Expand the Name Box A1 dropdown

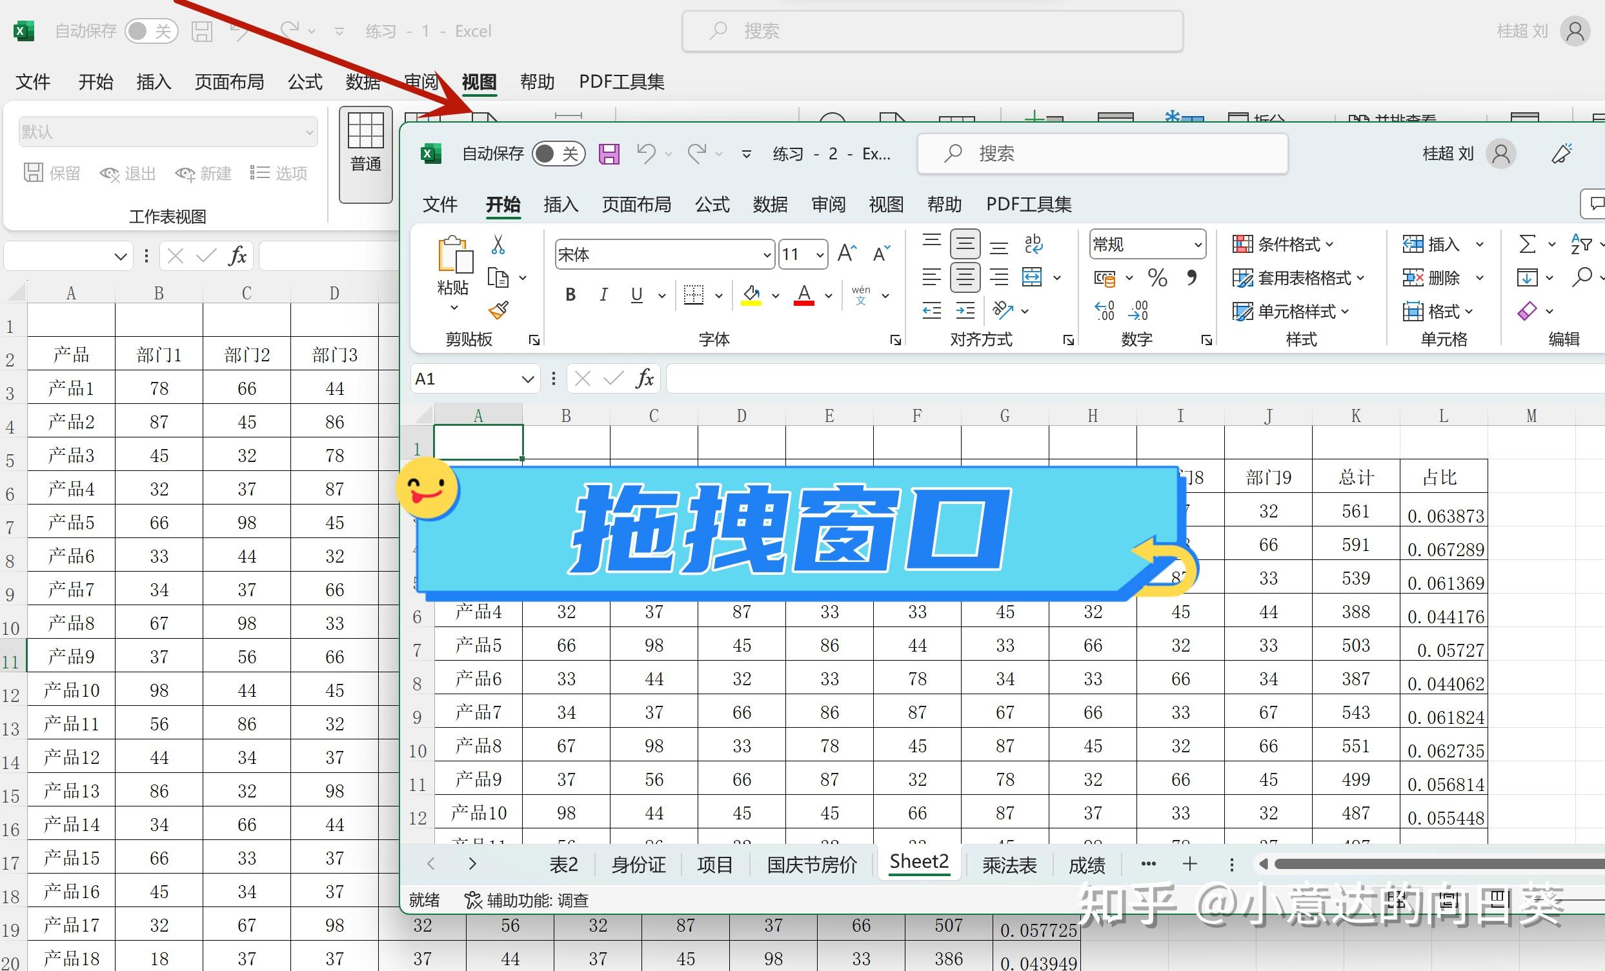[x=528, y=379]
